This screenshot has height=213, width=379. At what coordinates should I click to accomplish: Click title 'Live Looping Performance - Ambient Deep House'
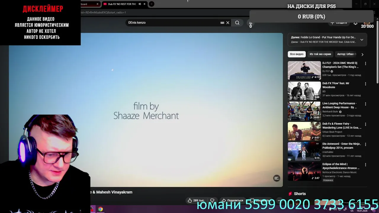(x=340, y=105)
